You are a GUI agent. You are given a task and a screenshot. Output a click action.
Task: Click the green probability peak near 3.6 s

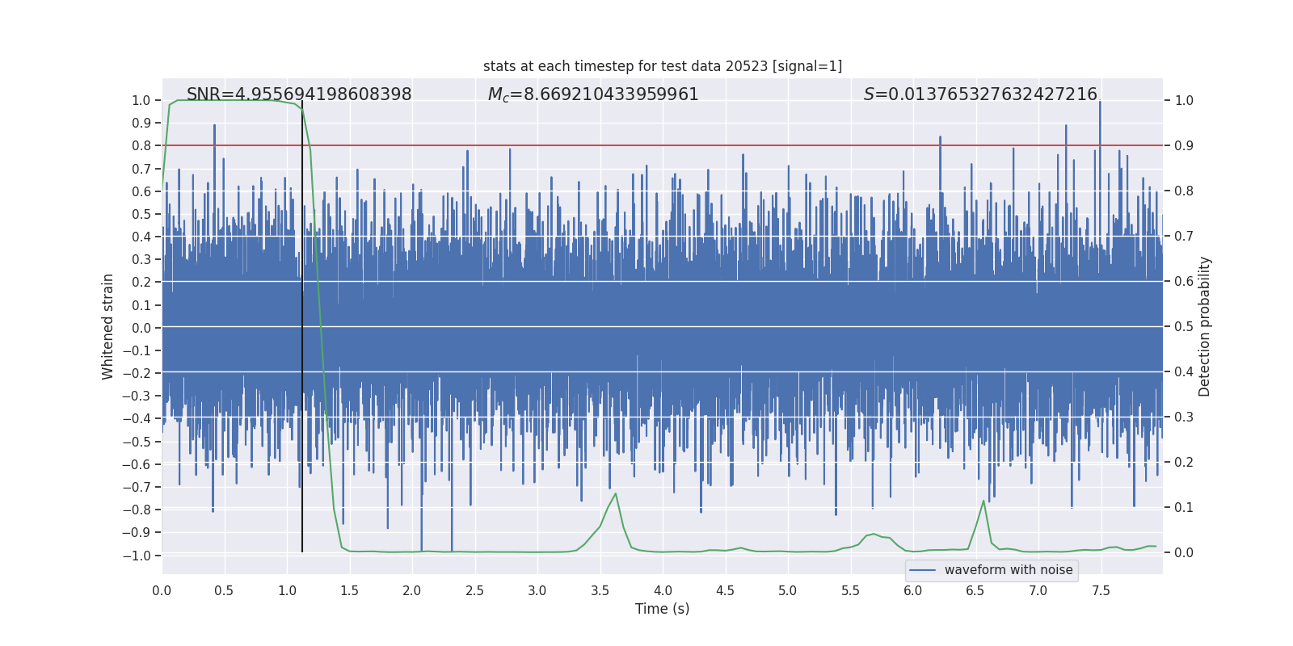pyautogui.click(x=615, y=494)
